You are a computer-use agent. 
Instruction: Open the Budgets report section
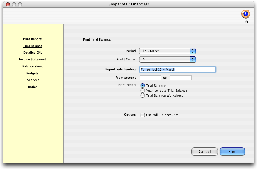coord(33,73)
